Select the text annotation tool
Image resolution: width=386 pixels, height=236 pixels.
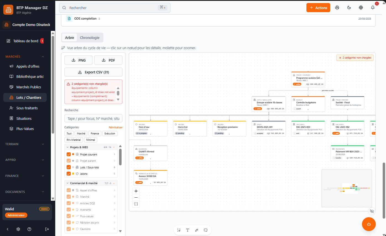(188, 230)
